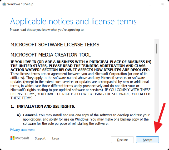Click the 'Please read this so you know' subtitle

[47, 30]
